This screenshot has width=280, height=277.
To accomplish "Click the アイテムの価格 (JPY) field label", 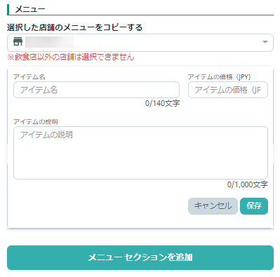I will click(219, 76).
